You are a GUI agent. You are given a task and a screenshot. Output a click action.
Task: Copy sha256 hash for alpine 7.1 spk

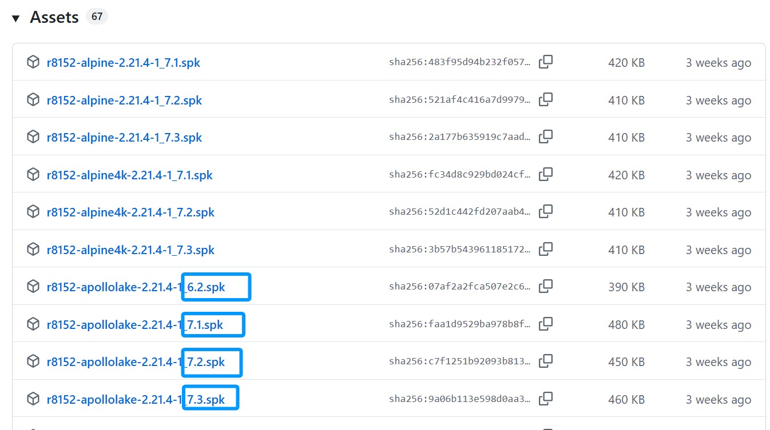(546, 62)
